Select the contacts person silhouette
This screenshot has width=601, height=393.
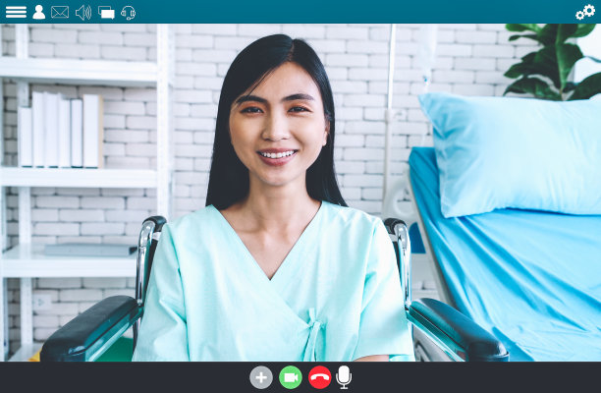[x=39, y=12]
